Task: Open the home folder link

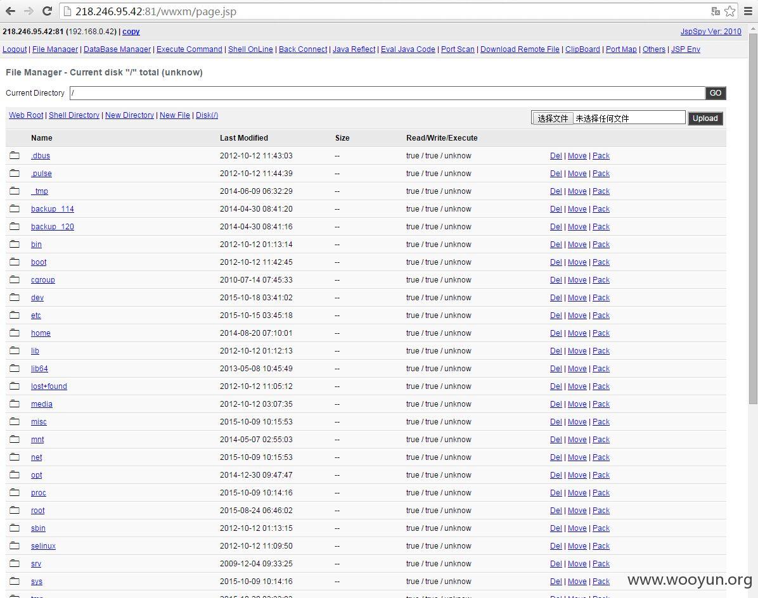Action: click(41, 333)
